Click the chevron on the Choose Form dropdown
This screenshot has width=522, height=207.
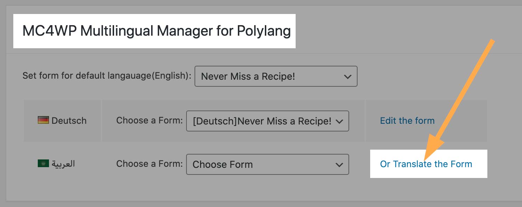[339, 164]
